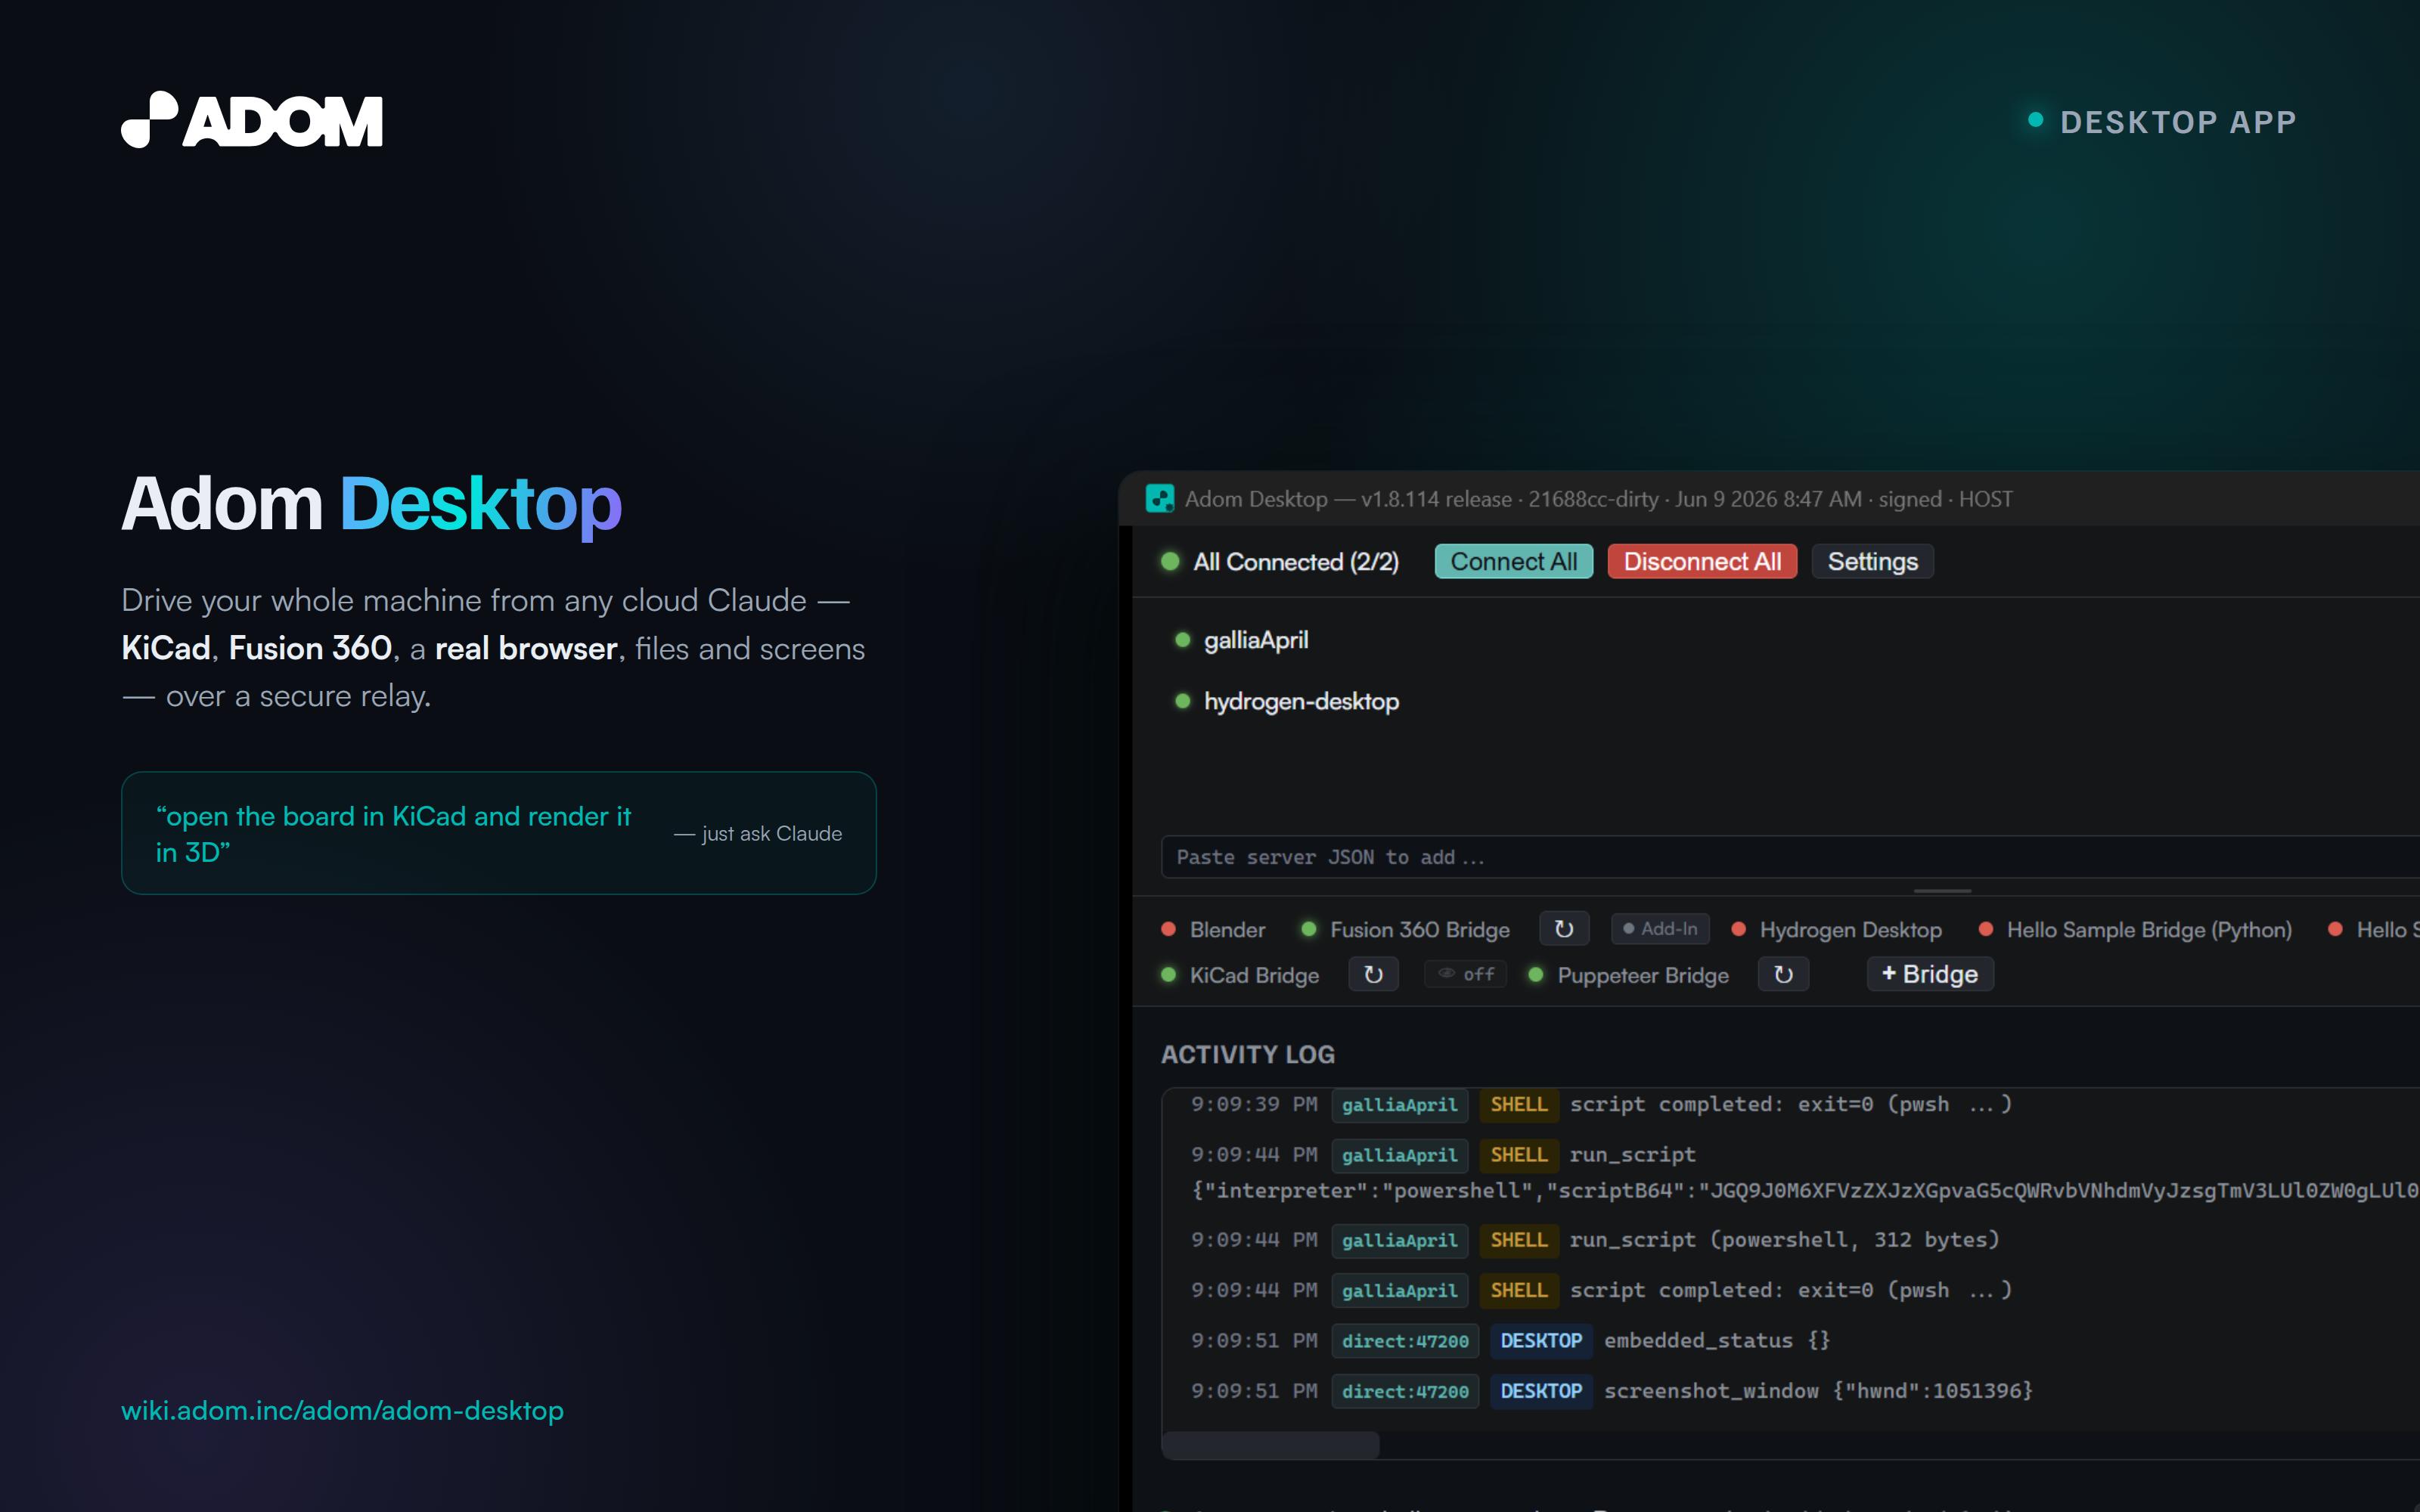Click the Adom Desktop app icon in title bar

click(x=1159, y=499)
